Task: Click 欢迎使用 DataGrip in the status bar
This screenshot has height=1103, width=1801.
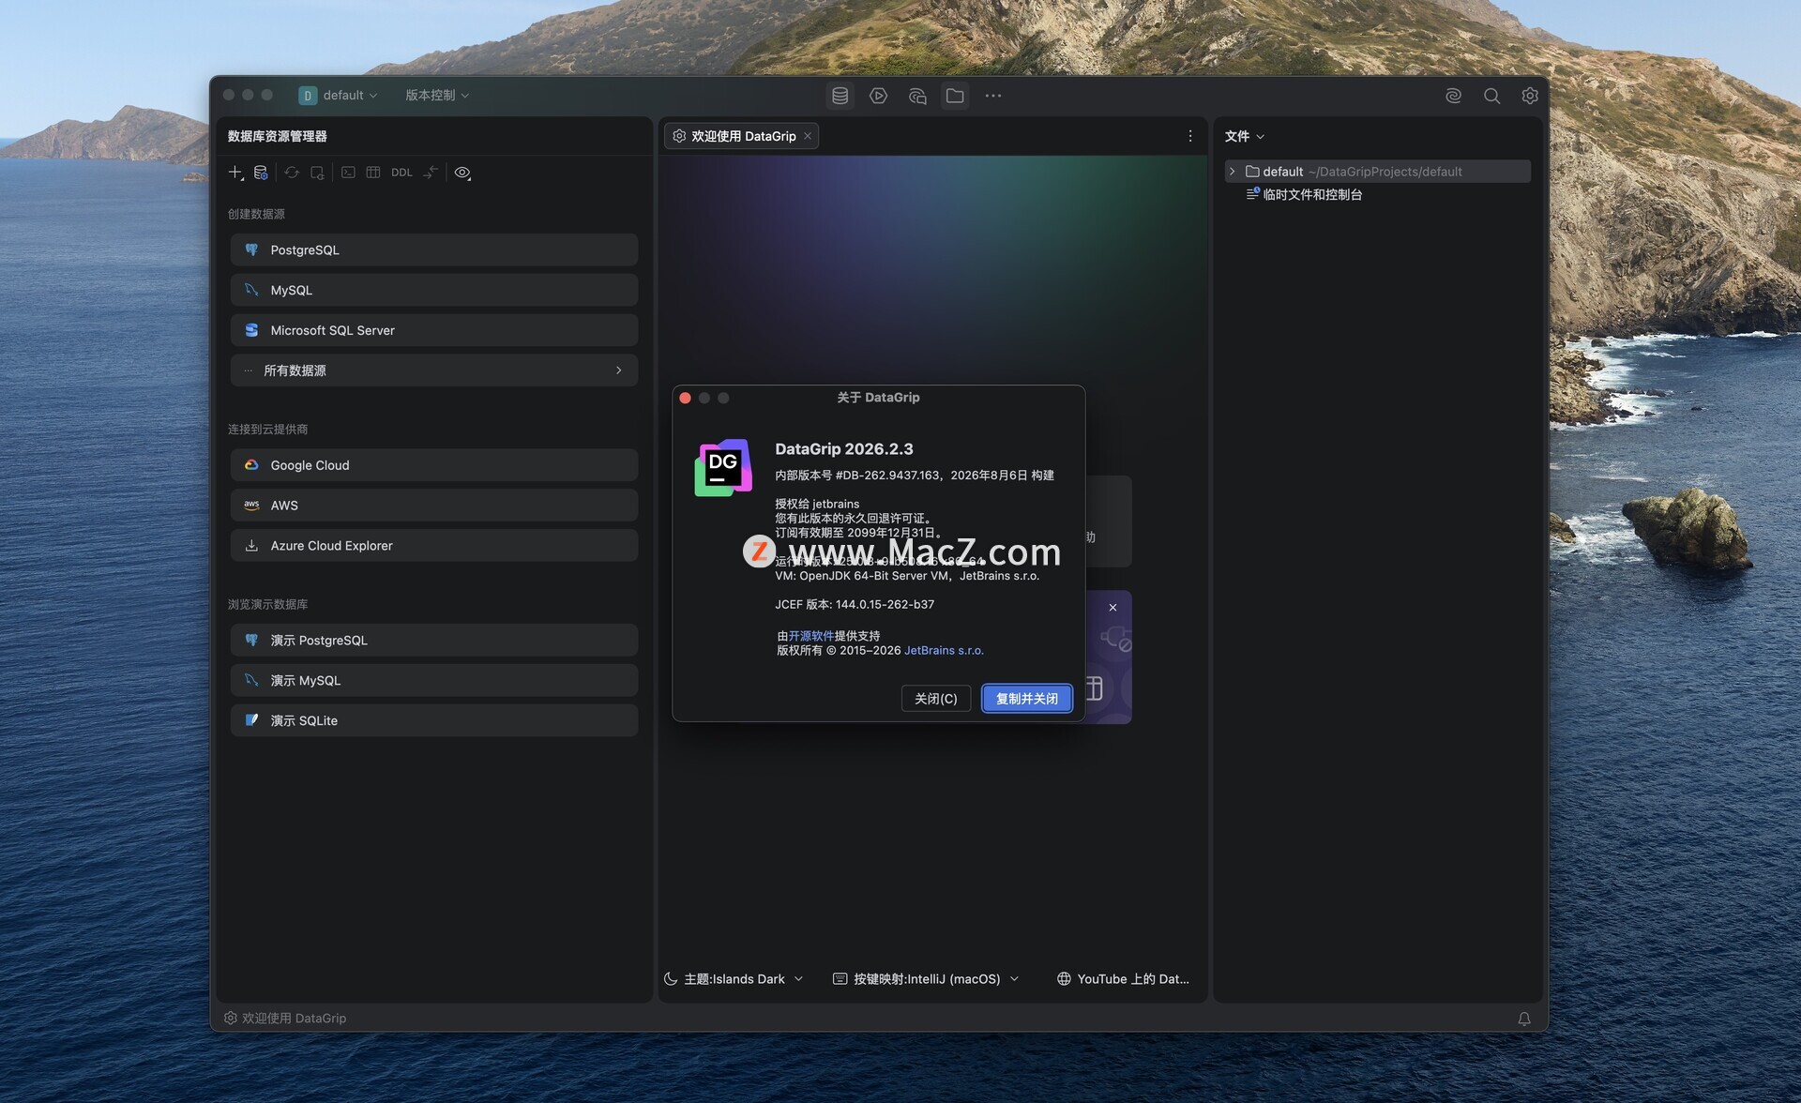Action: point(294,1019)
